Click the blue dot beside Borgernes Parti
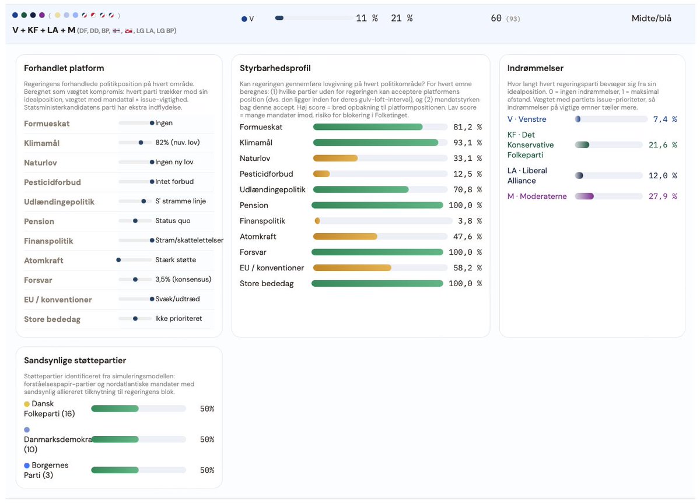 [x=27, y=466]
